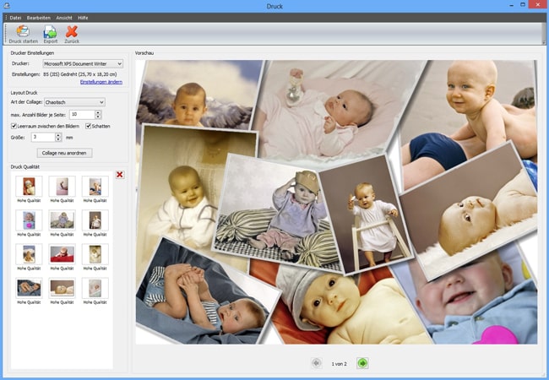
Task: Click the Export toolbar icon
Action: pyautogui.click(x=51, y=30)
